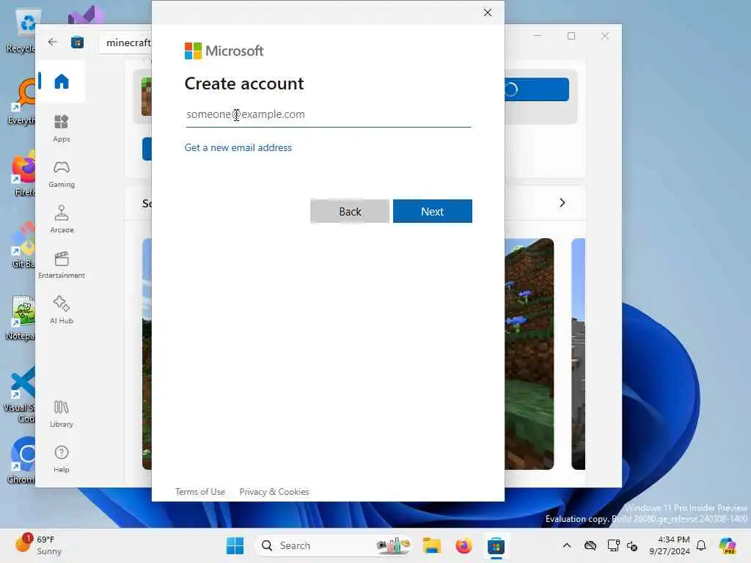Open Firefox from the taskbar

(464, 545)
